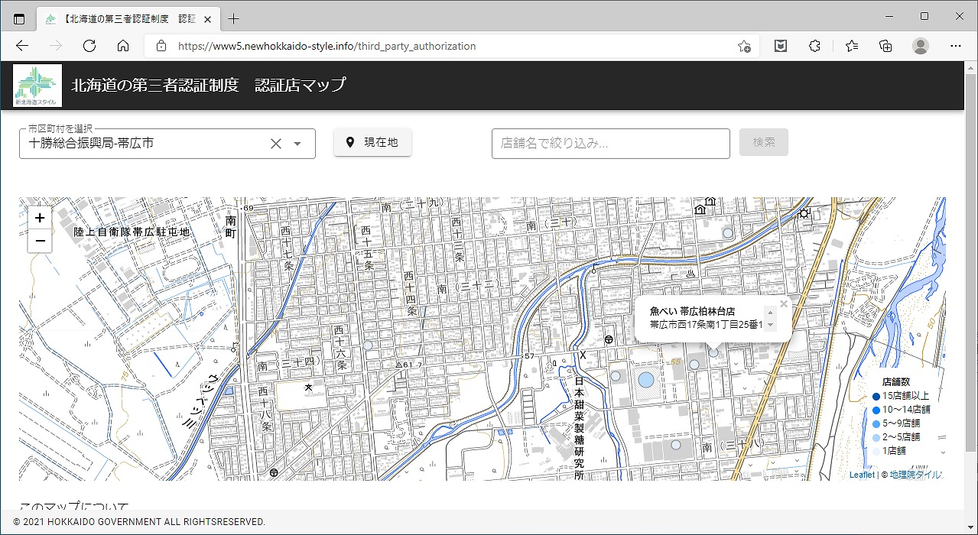
Task: Open the Leaflet attribution link
Action: click(861, 475)
